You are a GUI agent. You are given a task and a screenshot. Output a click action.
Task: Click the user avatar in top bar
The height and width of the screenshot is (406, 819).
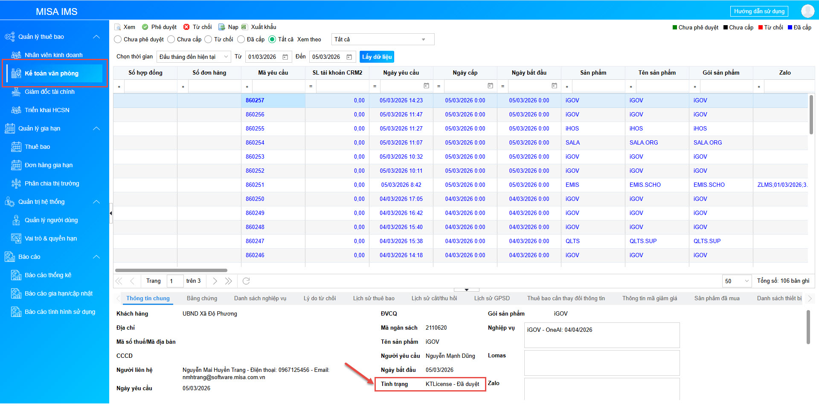pyautogui.click(x=807, y=11)
